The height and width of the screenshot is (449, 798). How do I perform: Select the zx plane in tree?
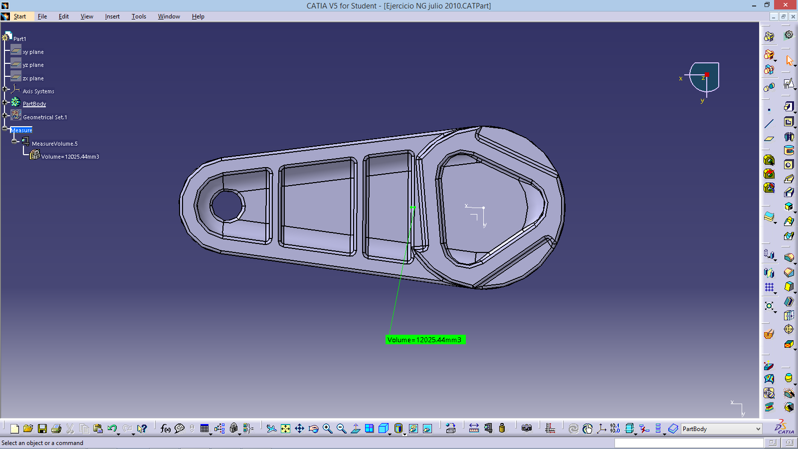33,78
